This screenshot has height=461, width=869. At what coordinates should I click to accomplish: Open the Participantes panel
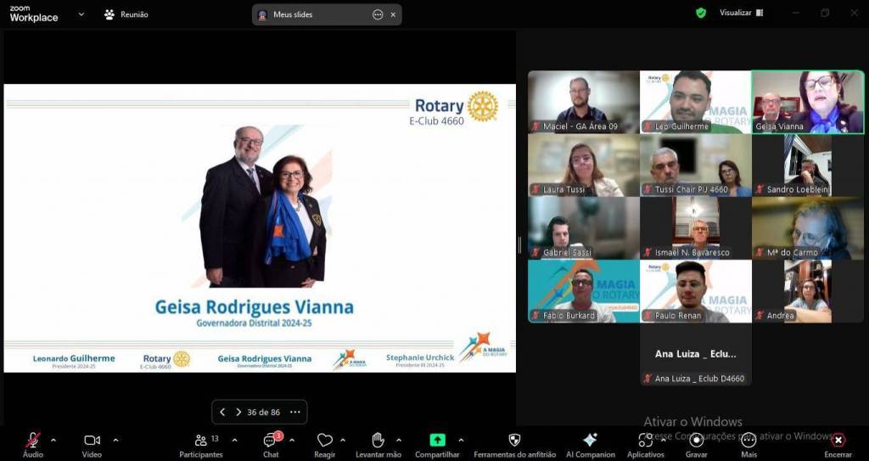click(x=200, y=441)
